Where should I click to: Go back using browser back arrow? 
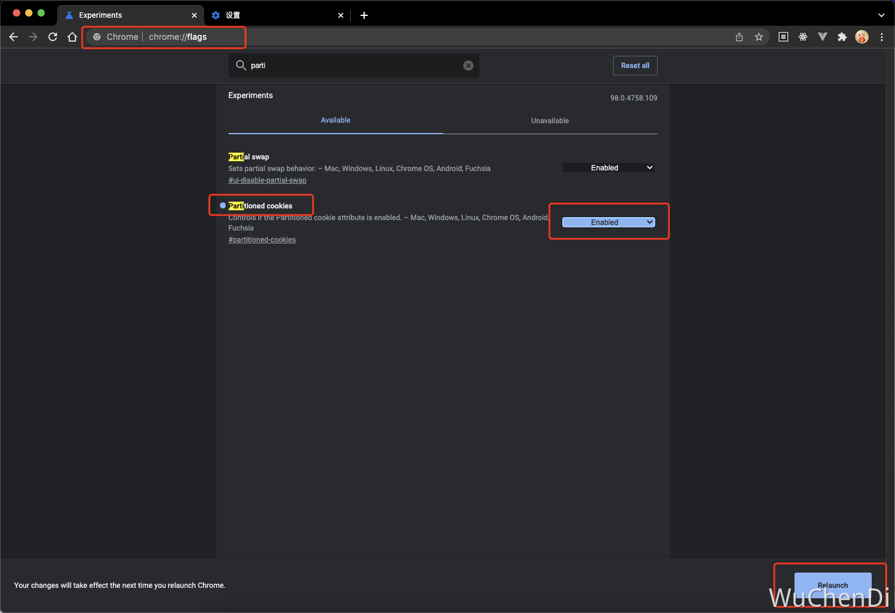click(x=13, y=37)
